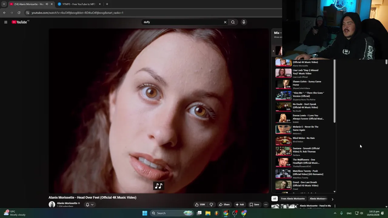Open taskbar microphone tray icon
388x218 pixels.
tap(341, 213)
